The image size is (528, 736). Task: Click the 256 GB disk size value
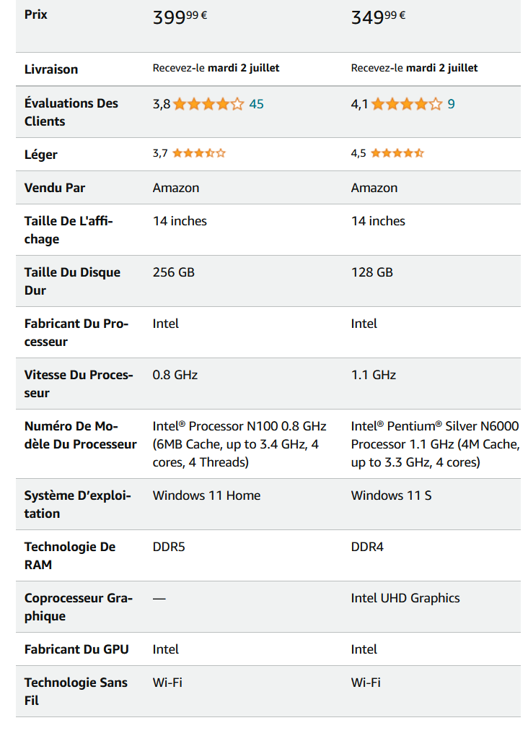(174, 272)
